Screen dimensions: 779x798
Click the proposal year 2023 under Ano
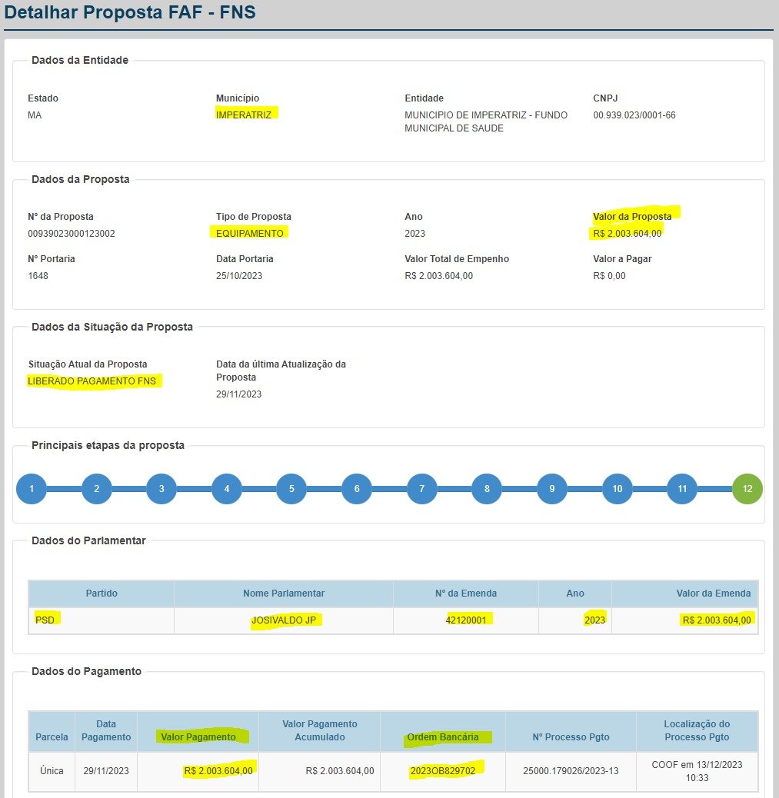click(x=414, y=234)
